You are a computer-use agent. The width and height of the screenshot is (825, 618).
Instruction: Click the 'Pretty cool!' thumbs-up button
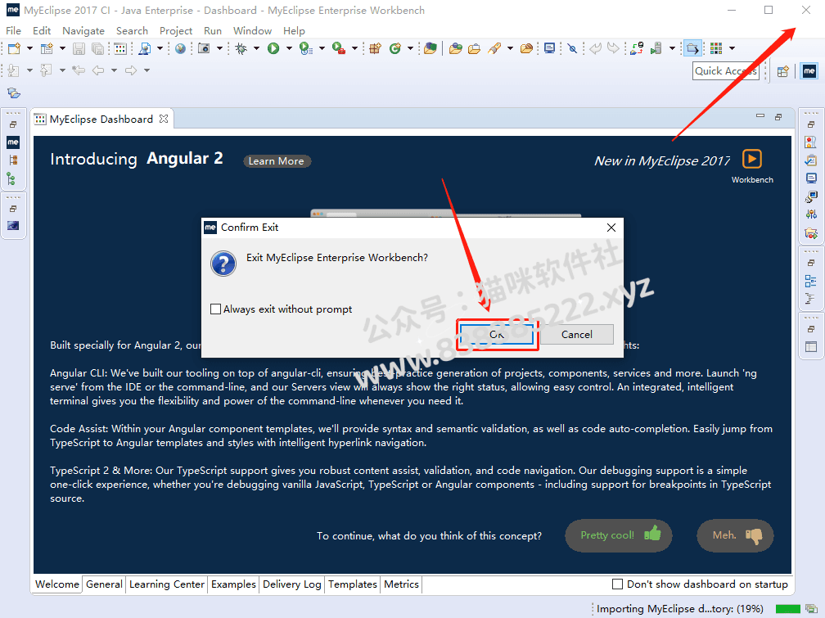click(x=619, y=535)
